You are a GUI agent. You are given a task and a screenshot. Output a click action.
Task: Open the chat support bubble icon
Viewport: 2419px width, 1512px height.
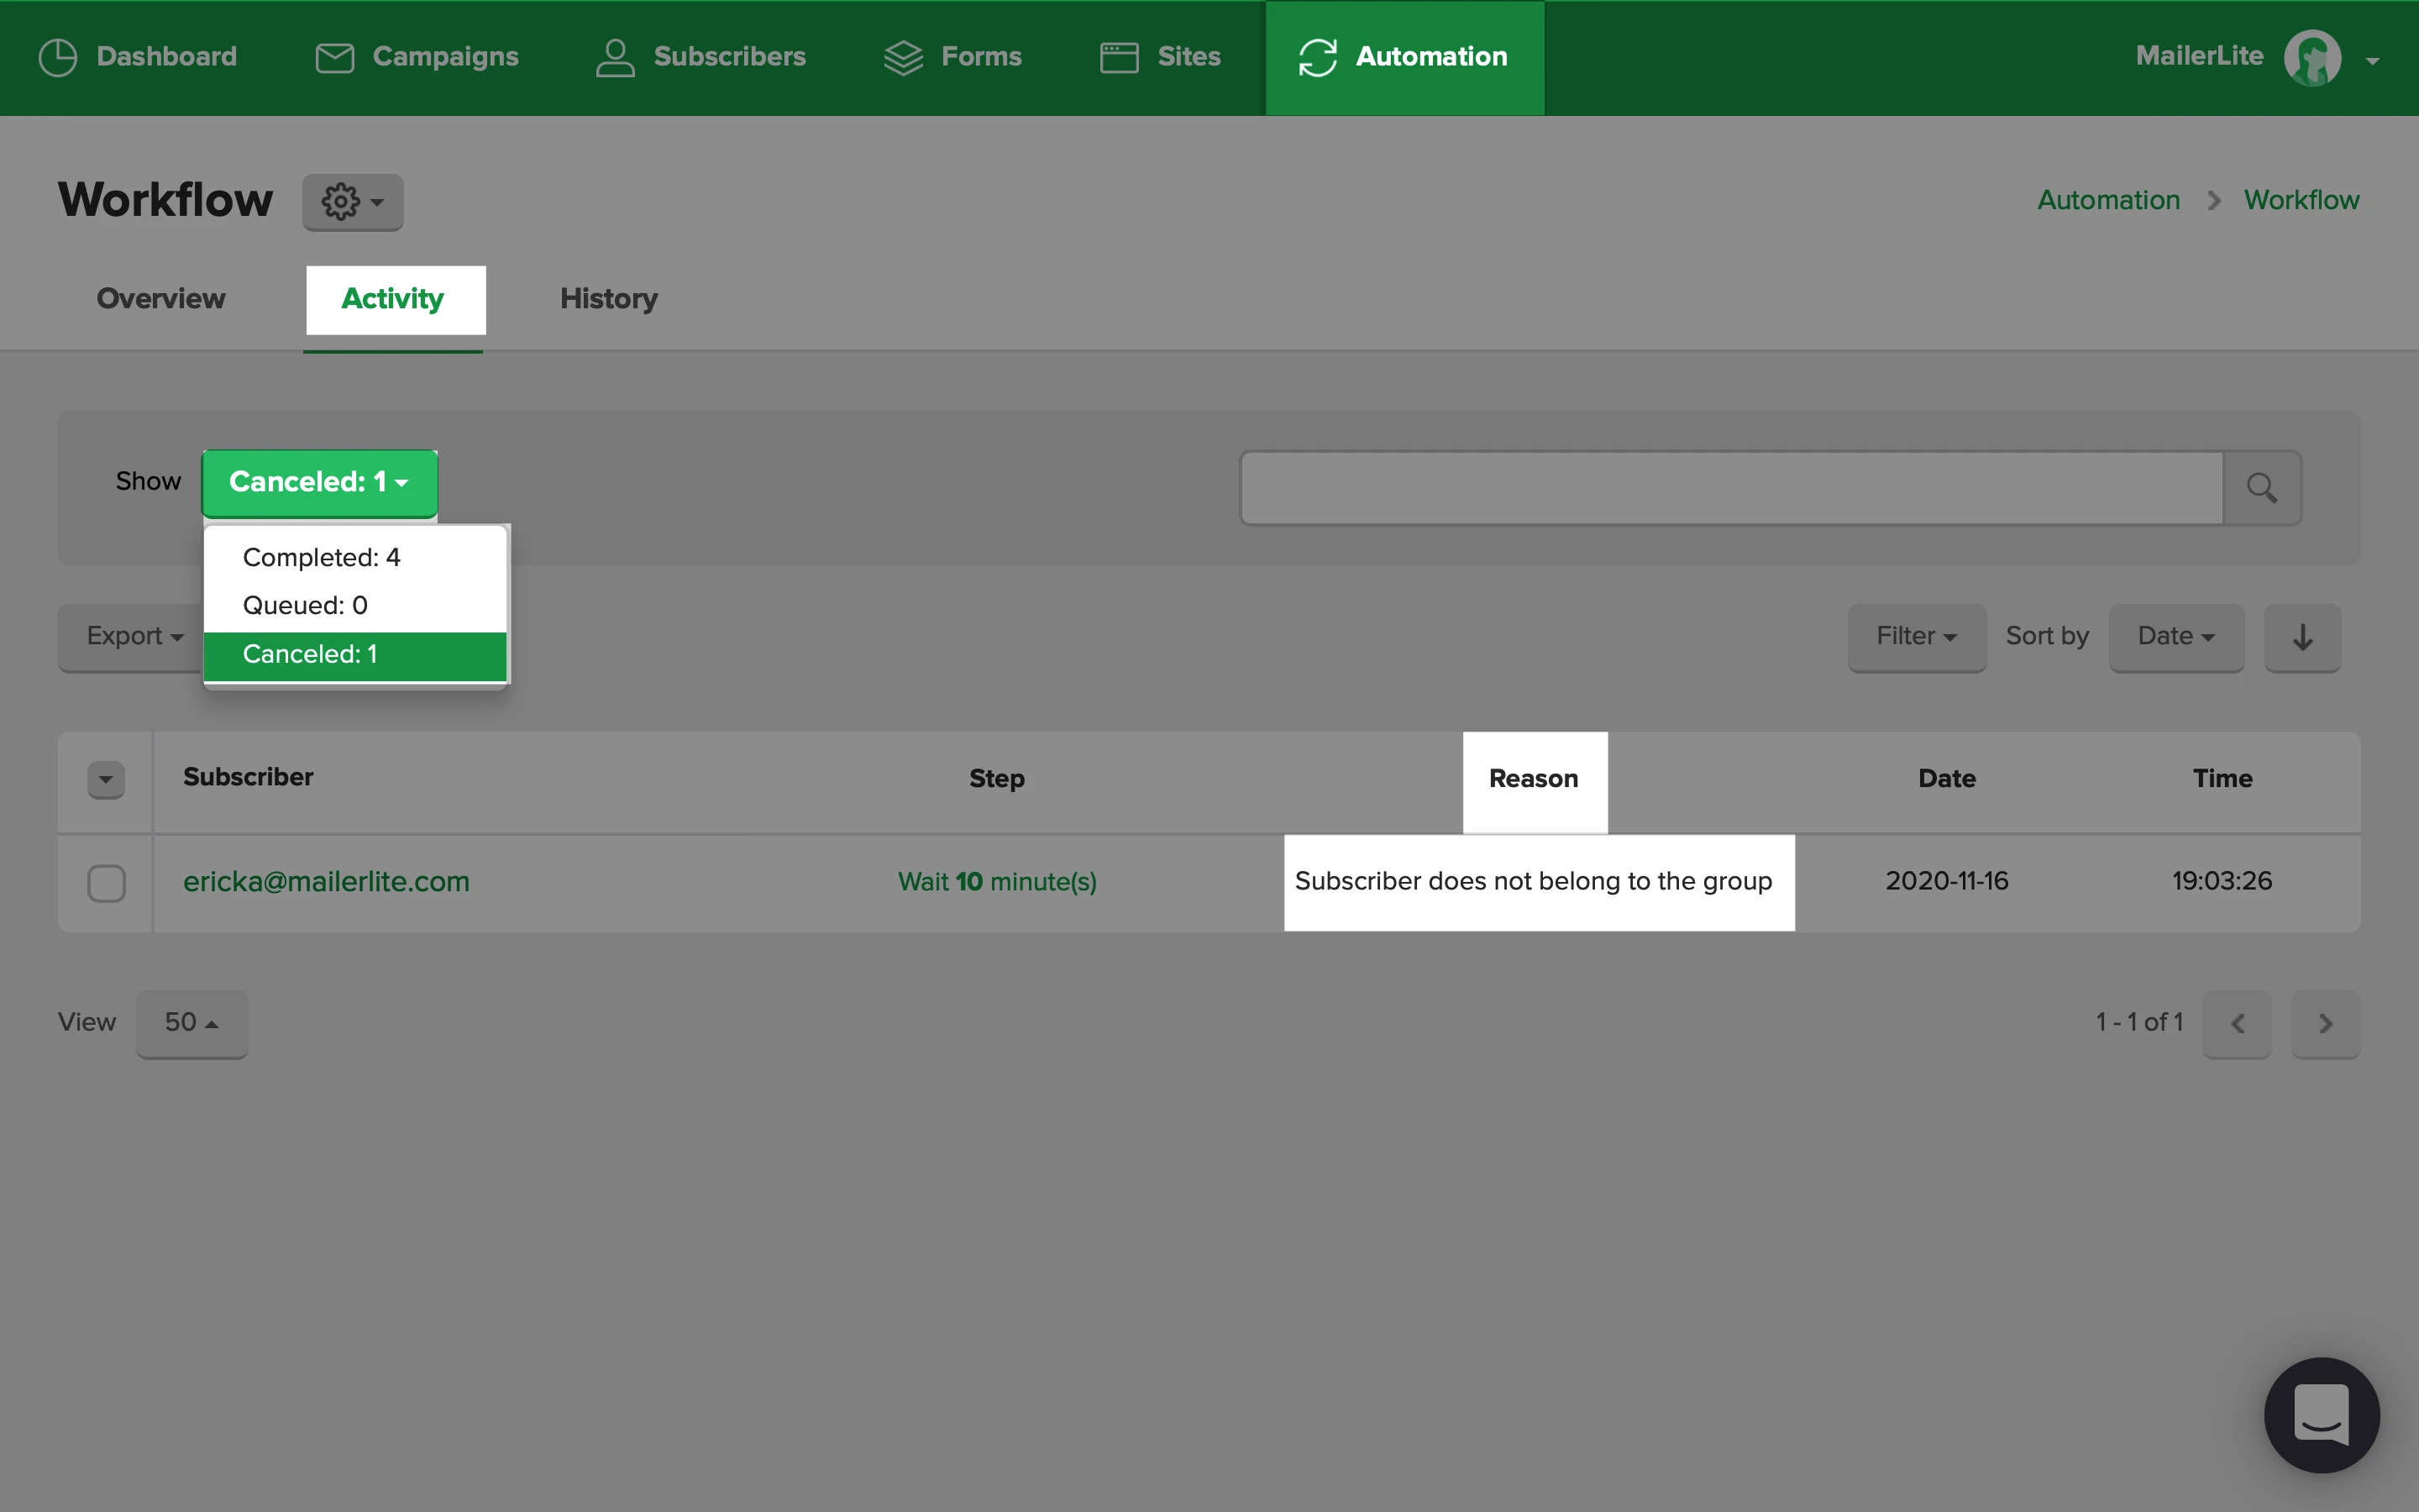[2320, 1414]
